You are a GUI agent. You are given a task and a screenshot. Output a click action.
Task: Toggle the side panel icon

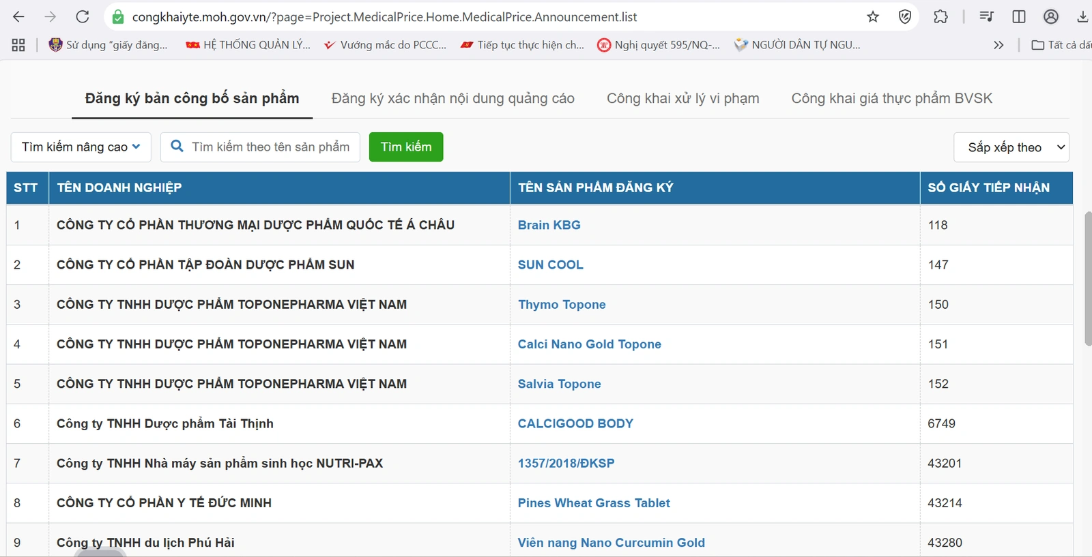point(1019,17)
